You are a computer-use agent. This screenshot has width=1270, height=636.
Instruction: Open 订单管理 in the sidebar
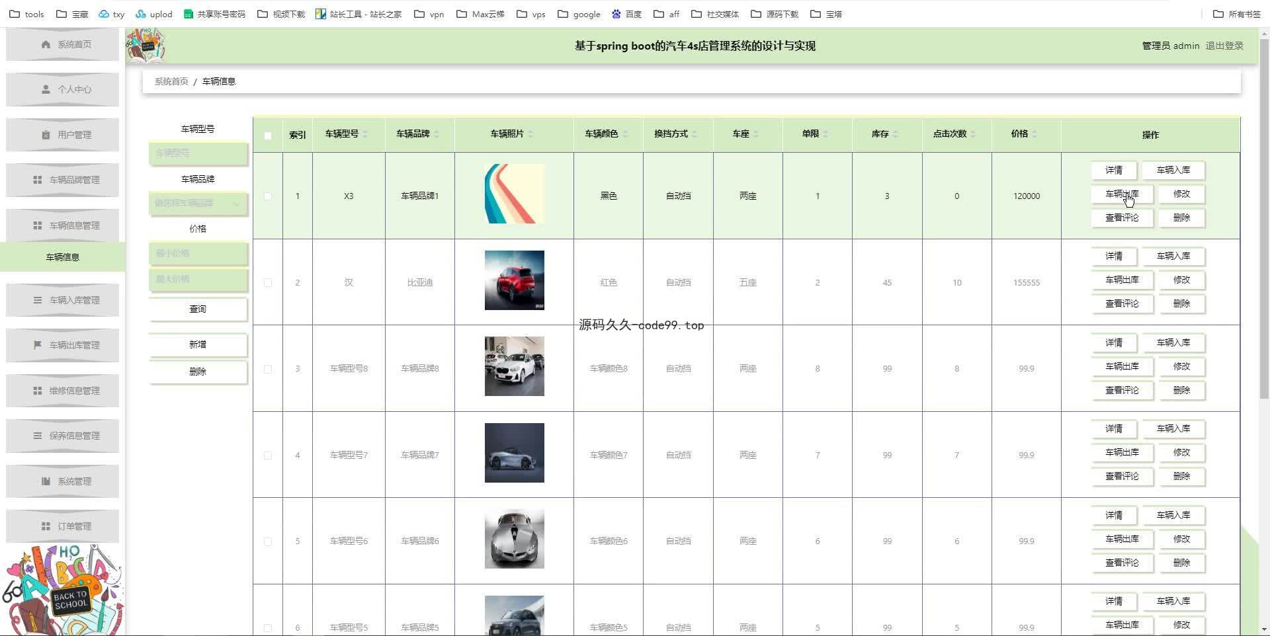[63, 526]
